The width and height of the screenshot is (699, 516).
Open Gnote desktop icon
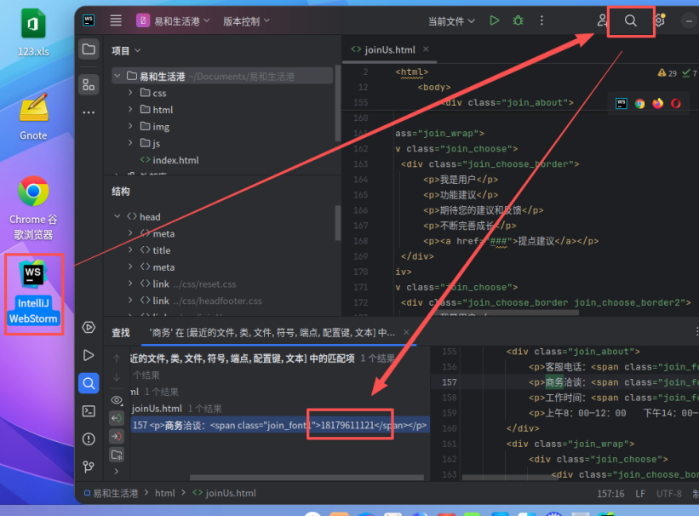click(33, 117)
